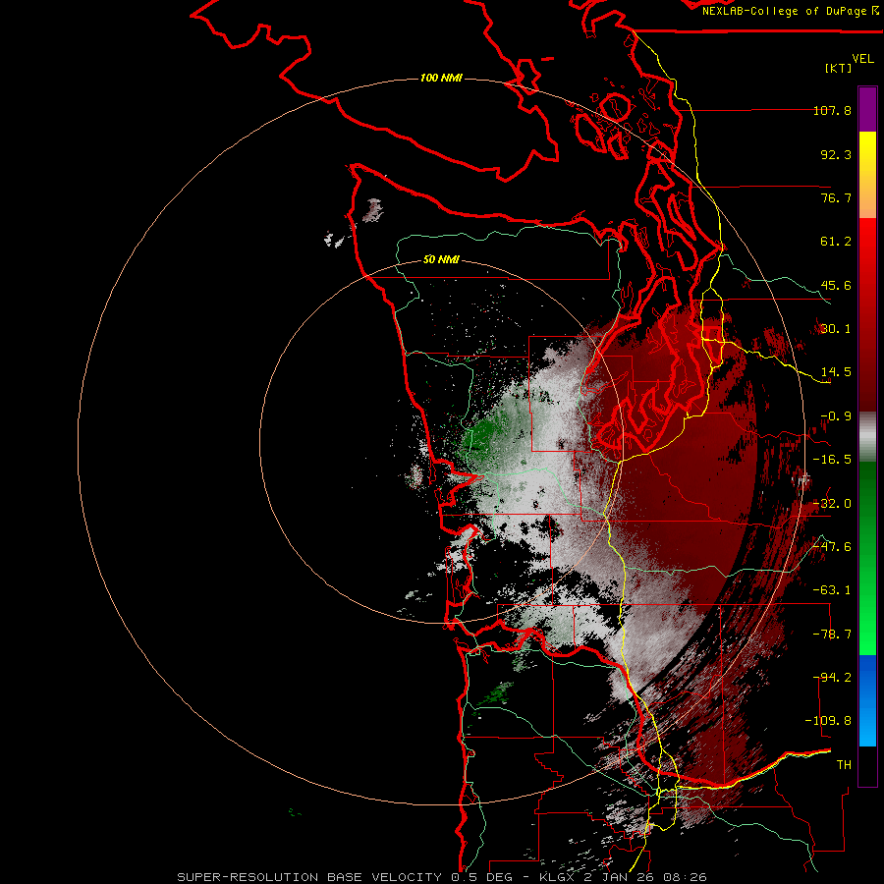Click the gray segment of color bar
This screenshot has height=884, width=884.
(x=867, y=437)
